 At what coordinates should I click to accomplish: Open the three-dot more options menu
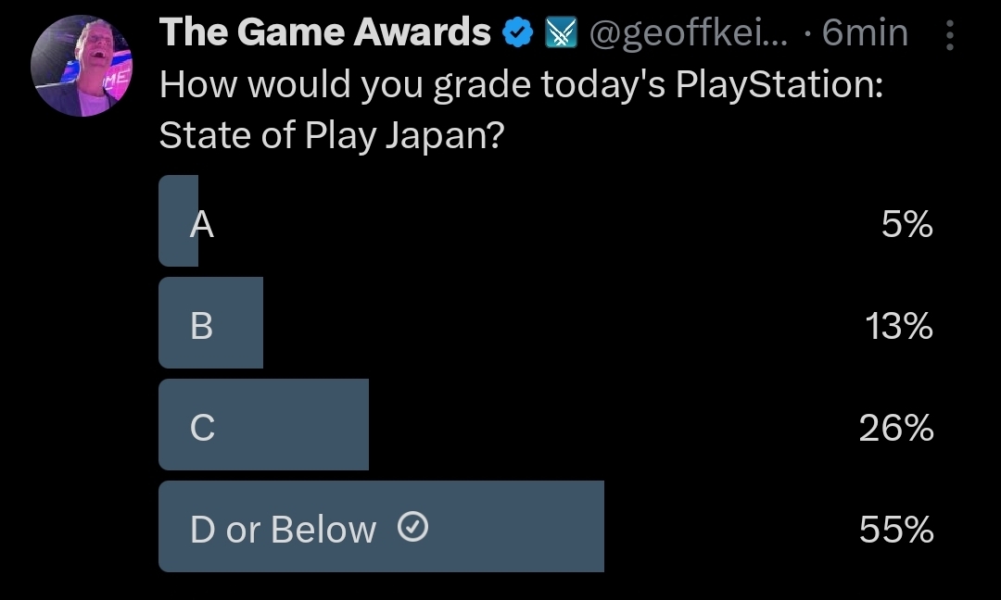(x=949, y=35)
